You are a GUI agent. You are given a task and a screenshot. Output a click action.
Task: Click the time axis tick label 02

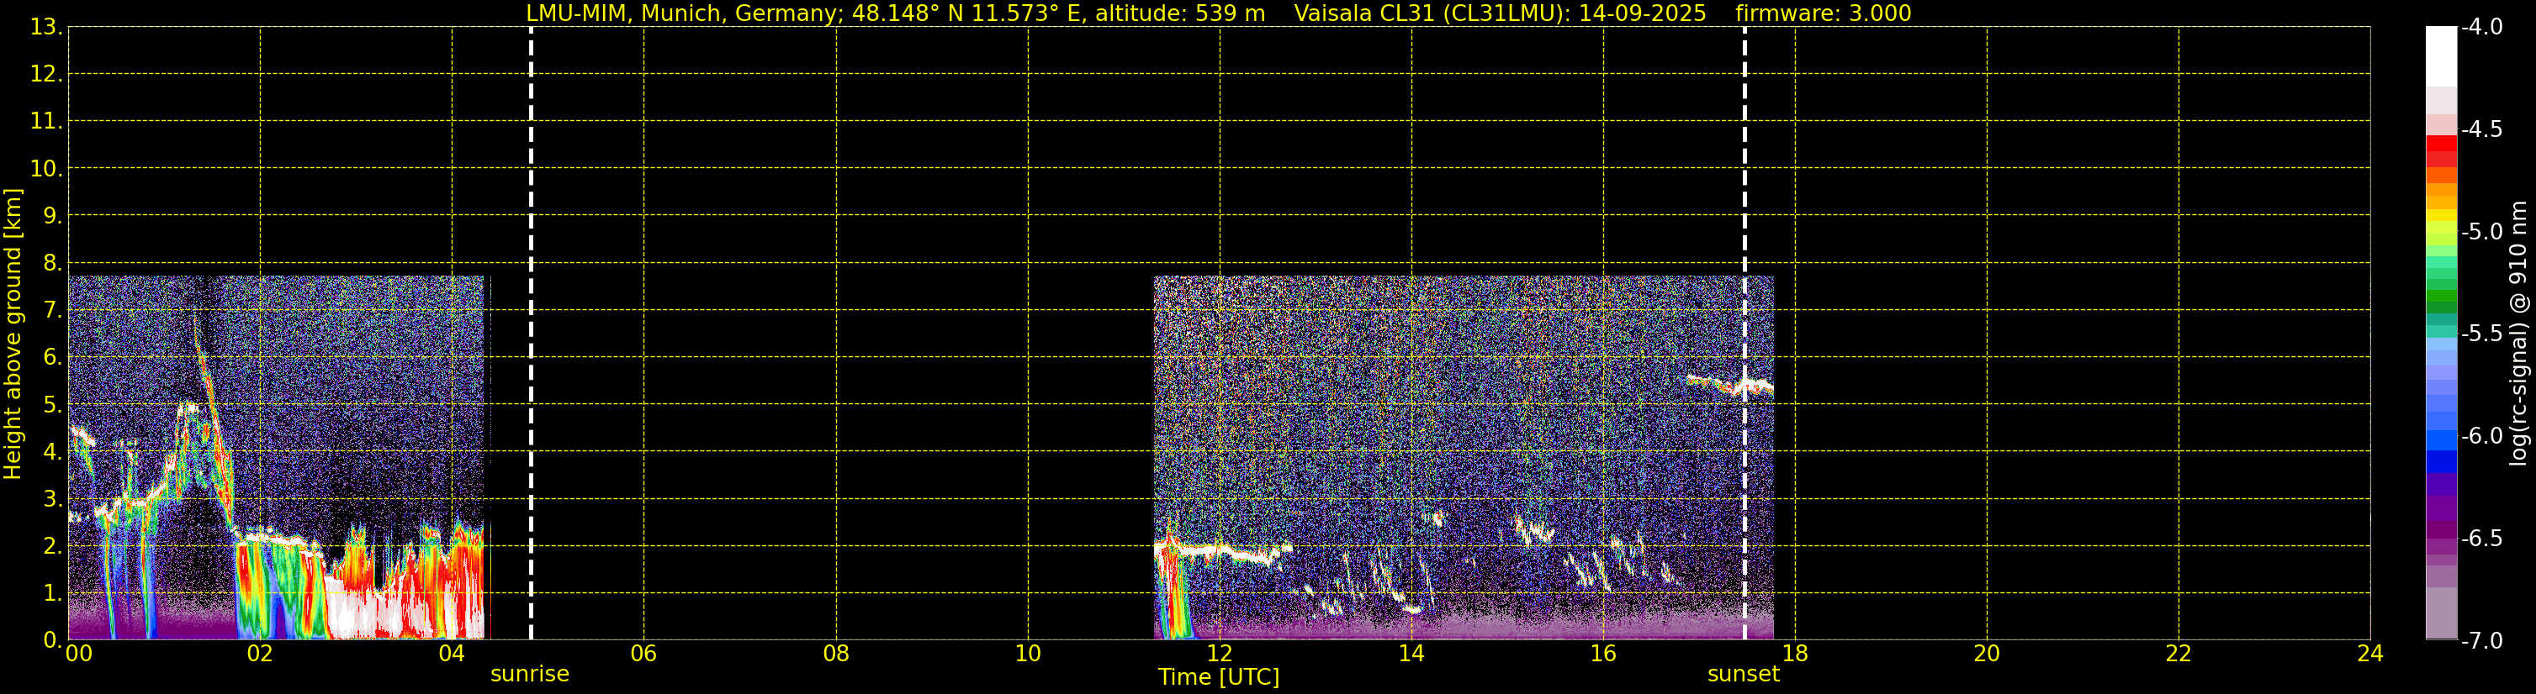[x=260, y=654]
